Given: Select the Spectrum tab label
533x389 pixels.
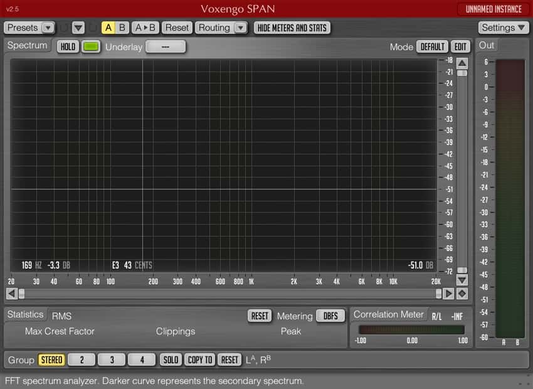Looking at the screenshot, I should click(x=27, y=46).
